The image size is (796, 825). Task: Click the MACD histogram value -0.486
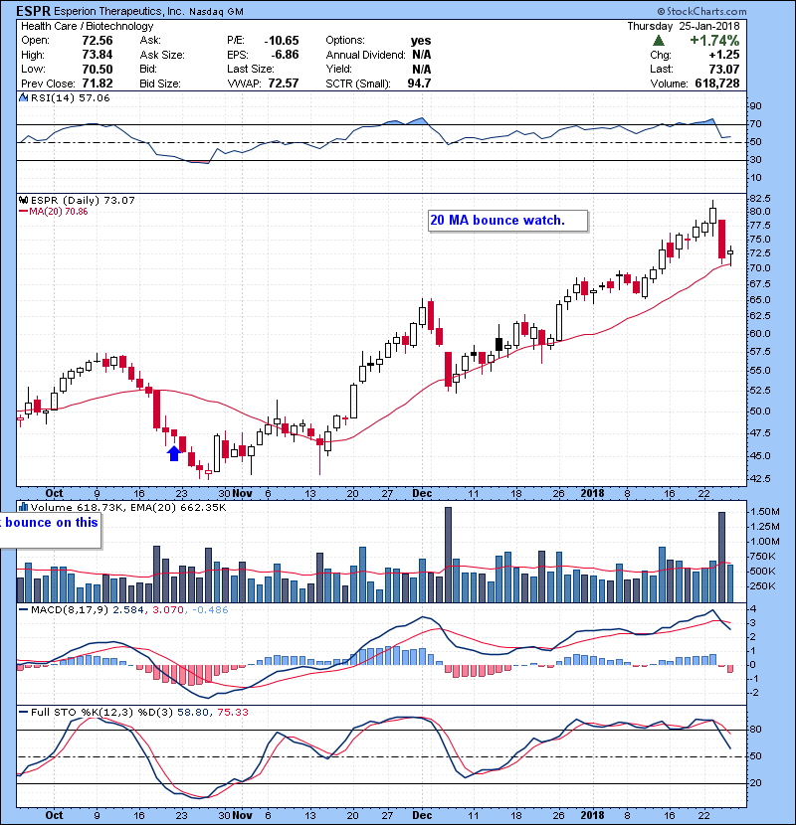(x=210, y=610)
